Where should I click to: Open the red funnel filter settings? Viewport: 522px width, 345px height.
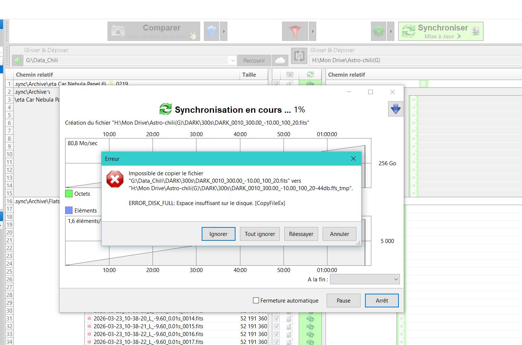tap(295, 31)
